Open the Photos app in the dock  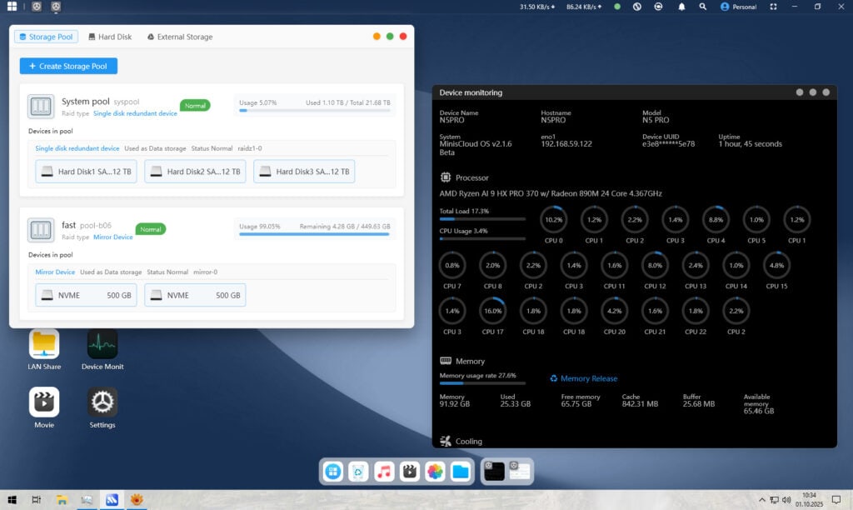pyautogui.click(x=435, y=472)
